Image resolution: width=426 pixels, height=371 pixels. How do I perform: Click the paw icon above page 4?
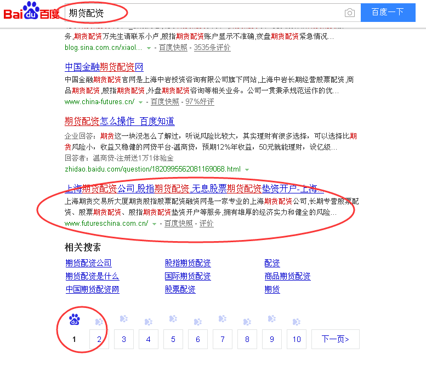coord(149,322)
